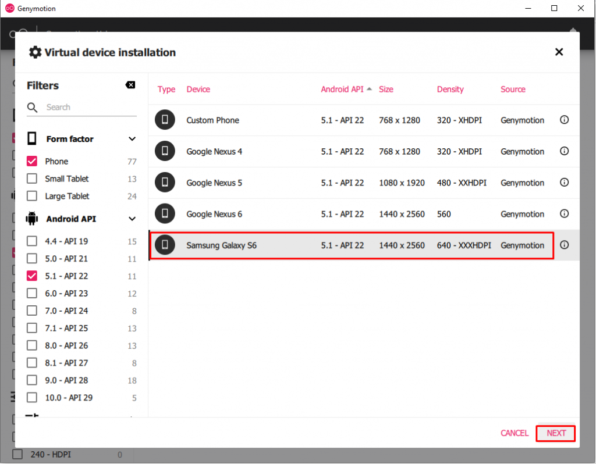Close the Virtual device installation dialog
Image resolution: width=596 pixels, height=464 pixels.
[559, 52]
